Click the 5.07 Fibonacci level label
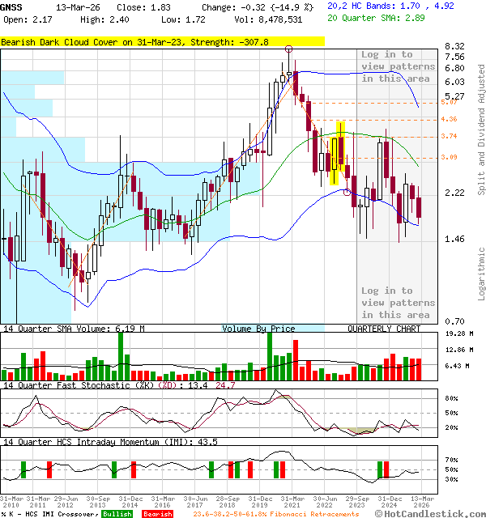This screenshot has height=518, width=486. coord(449,103)
